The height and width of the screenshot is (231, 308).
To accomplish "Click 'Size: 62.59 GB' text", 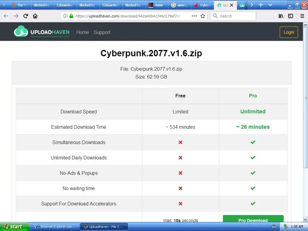I will point(151,77).
